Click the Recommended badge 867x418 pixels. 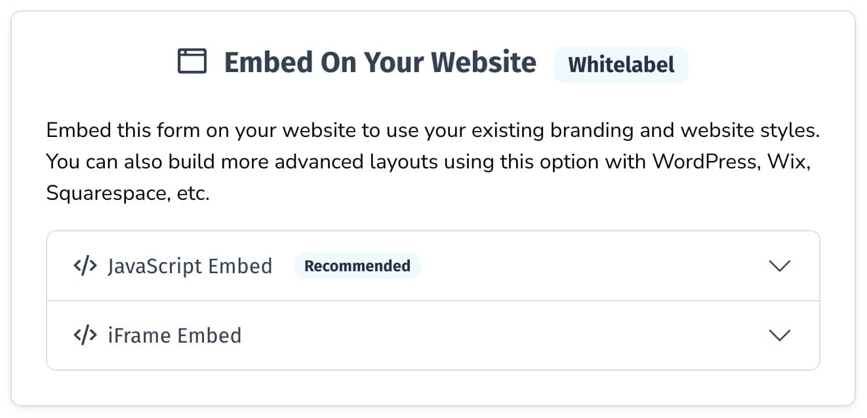click(x=357, y=266)
